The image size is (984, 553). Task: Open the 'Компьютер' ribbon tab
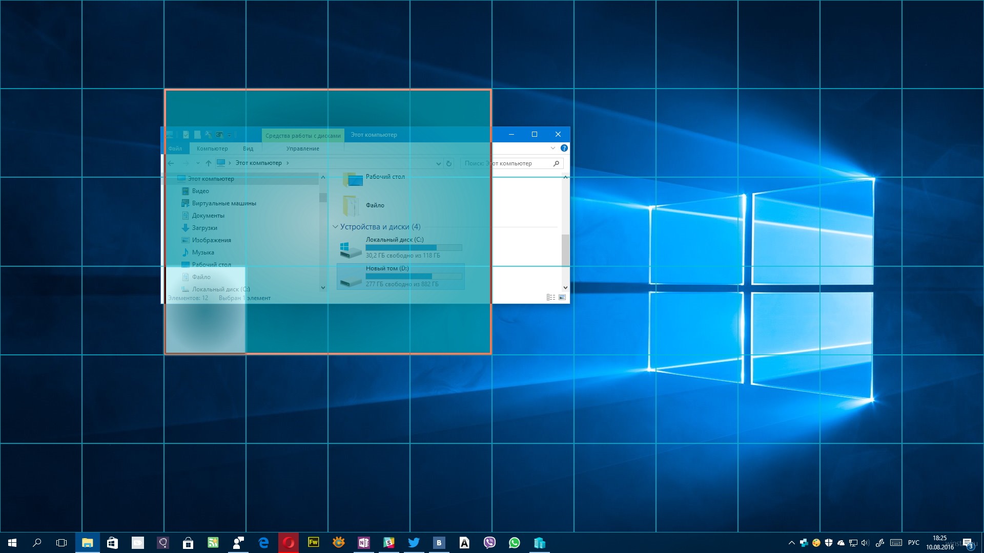tap(212, 148)
